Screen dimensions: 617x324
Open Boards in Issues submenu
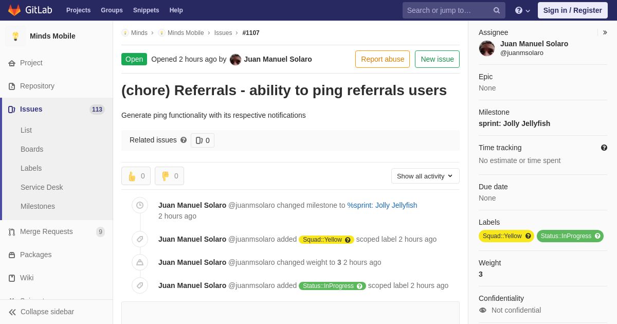coord(32,149)
